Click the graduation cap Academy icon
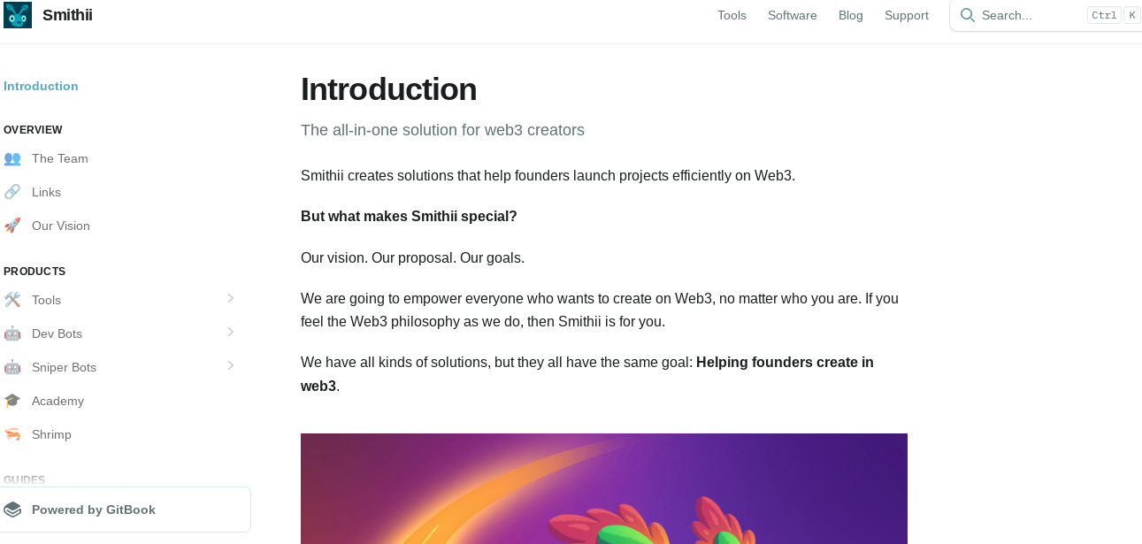 pos(12,401)
